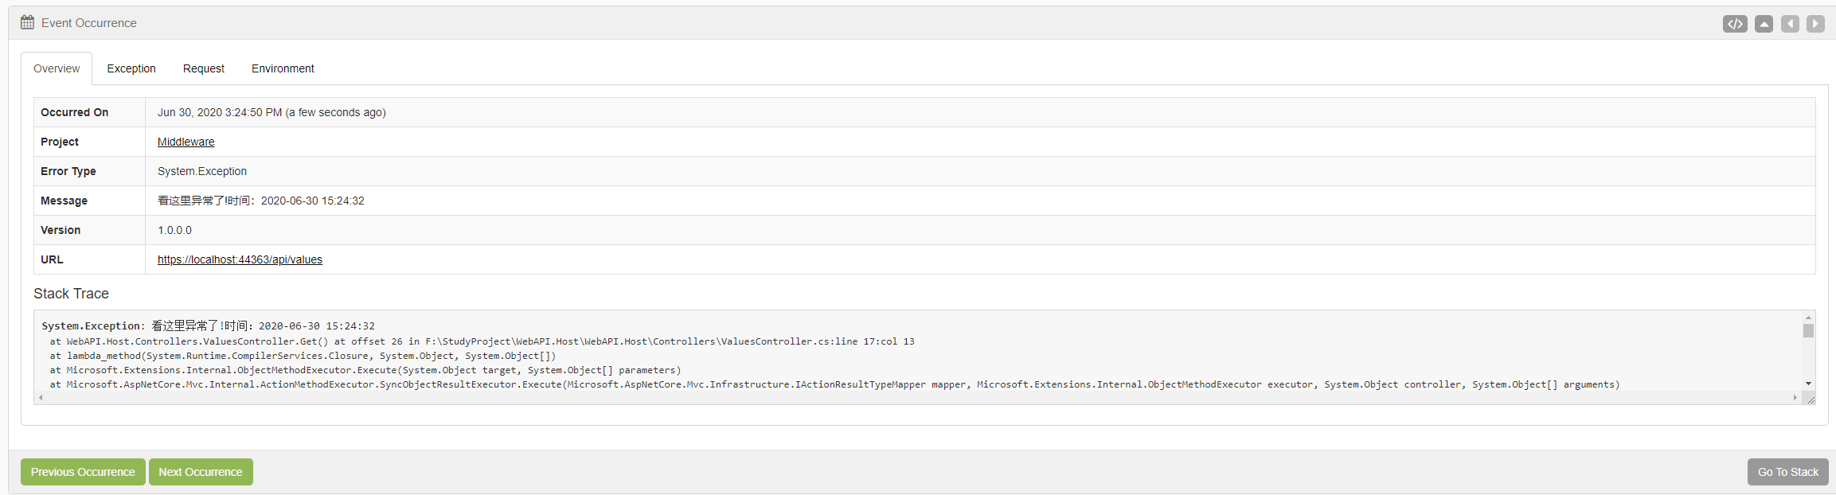The width and height of the screenshot is (1836, 495).
Task: Open the Request tab
Action: click(x=204, y=68)
